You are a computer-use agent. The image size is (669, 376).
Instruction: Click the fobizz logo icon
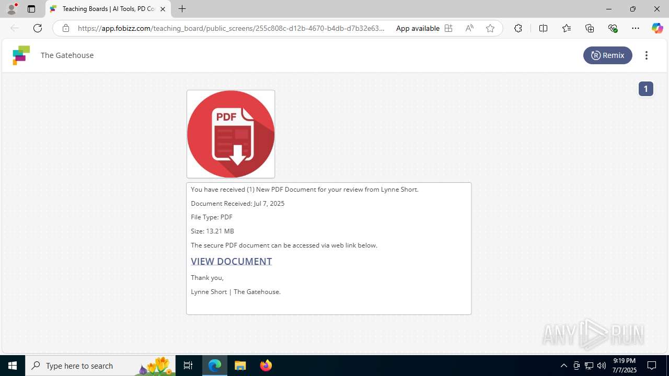point(21,55)
